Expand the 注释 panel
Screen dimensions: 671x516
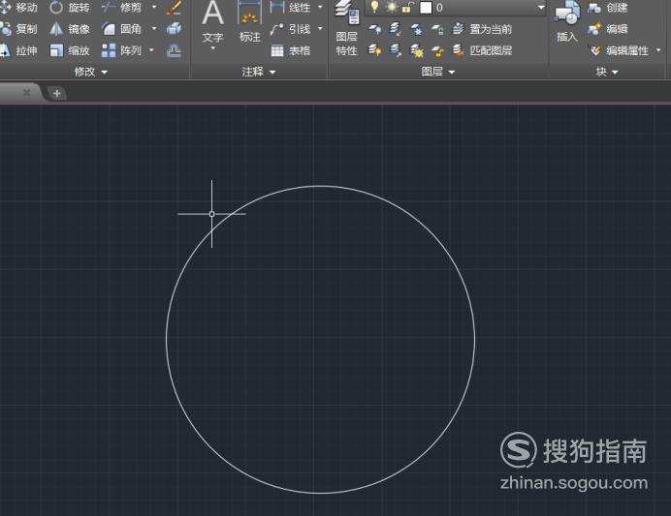pos(259,72)
